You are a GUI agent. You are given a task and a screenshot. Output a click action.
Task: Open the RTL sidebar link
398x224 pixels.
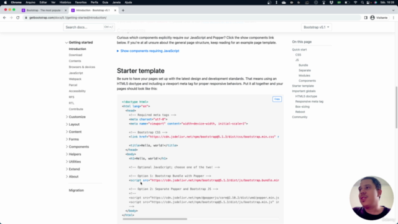(x=72, y=103)
